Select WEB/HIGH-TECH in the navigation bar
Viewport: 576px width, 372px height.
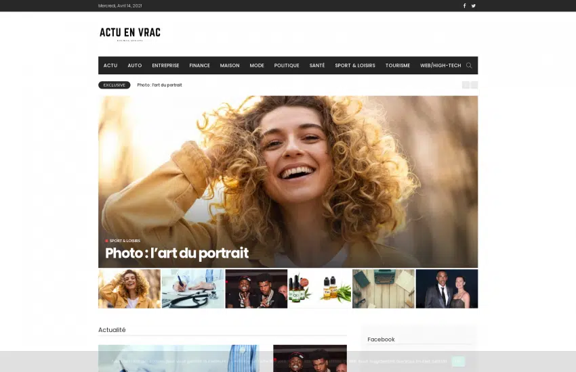[x=440, y=66]
